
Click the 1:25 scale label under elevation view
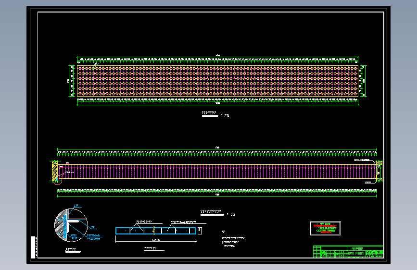point(230,214)
